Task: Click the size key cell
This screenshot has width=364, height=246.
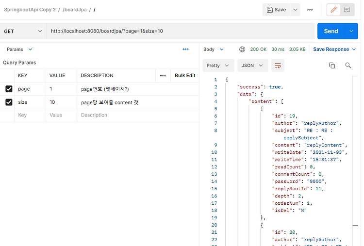Action: coord(30,102)
